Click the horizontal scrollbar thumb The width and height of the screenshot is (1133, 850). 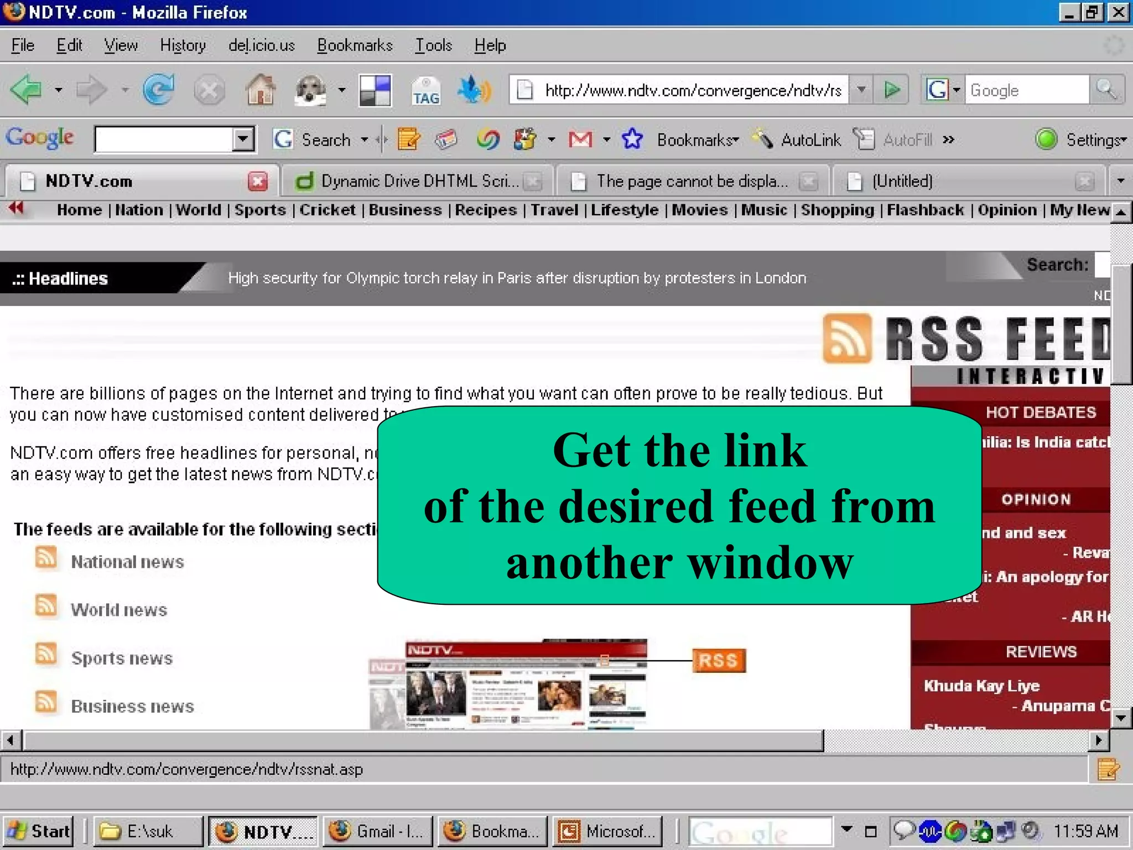click(424, 740)
